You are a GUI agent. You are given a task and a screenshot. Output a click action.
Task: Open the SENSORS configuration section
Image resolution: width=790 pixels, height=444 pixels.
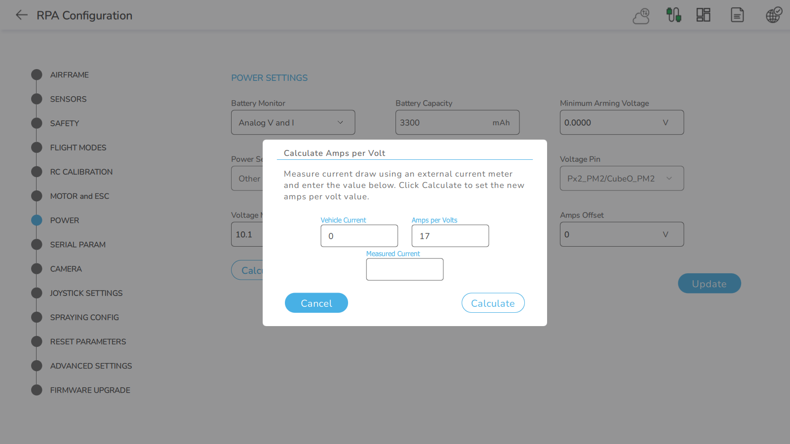tap(68, 99)
